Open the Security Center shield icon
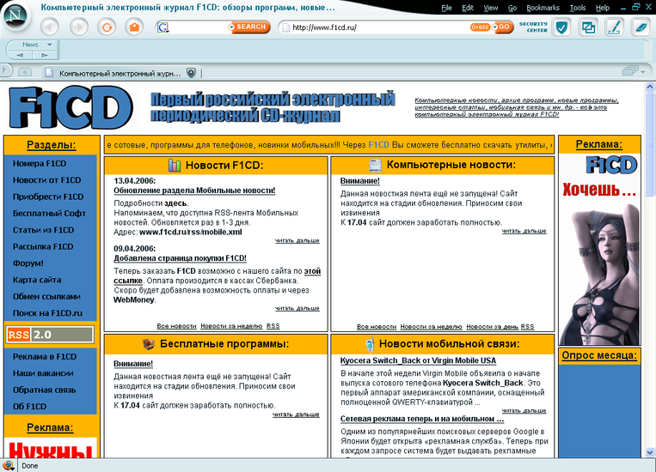Screen dimensions: 656x472 click(561, 27)
